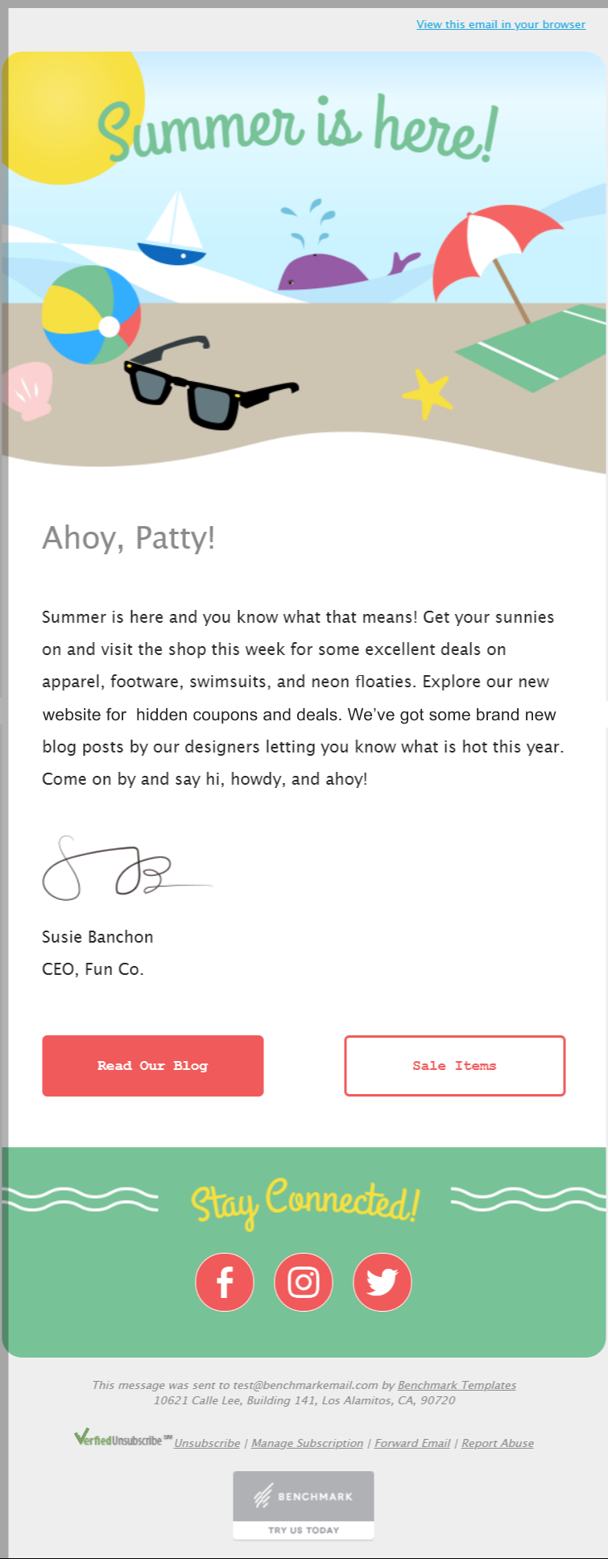This screenshot has height=1559, width=608.
Task: Open the Instagram social icon
Action: [304, 1282]
